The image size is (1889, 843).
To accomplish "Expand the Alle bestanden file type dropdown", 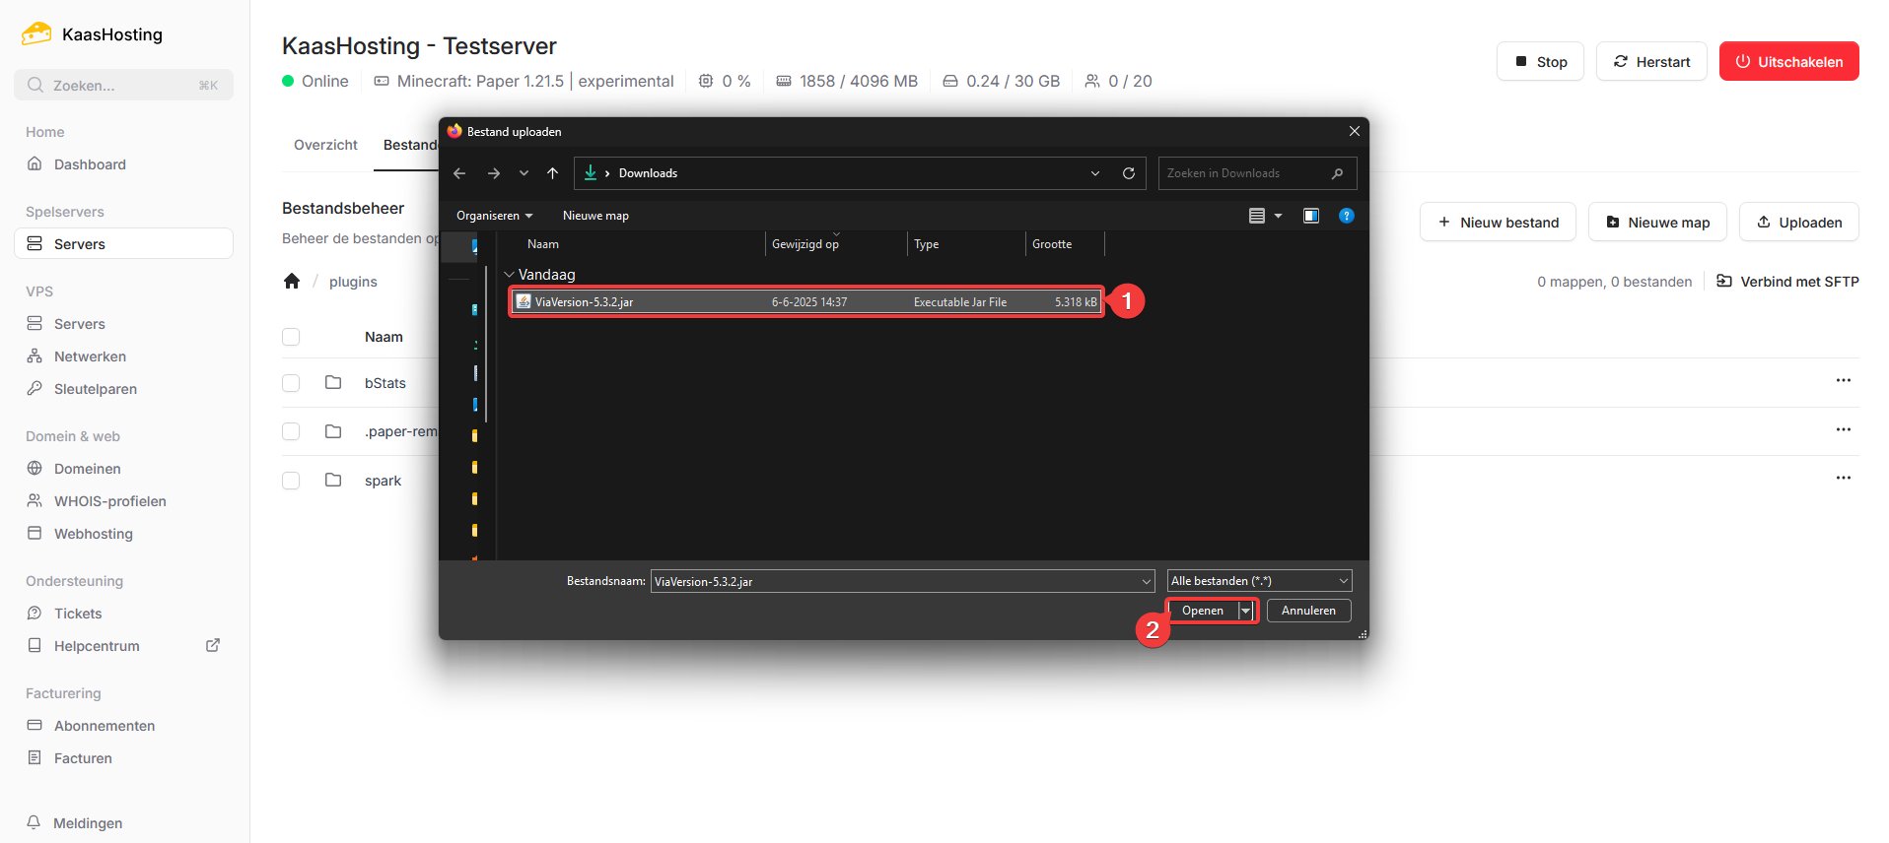I will pos(1259,581).
